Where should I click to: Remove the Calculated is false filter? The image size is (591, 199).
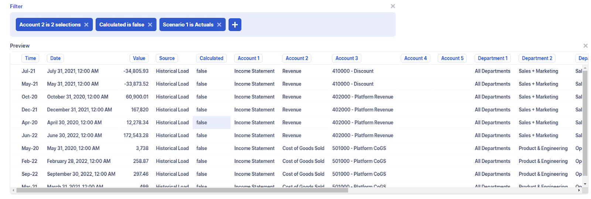coord(150,25)
